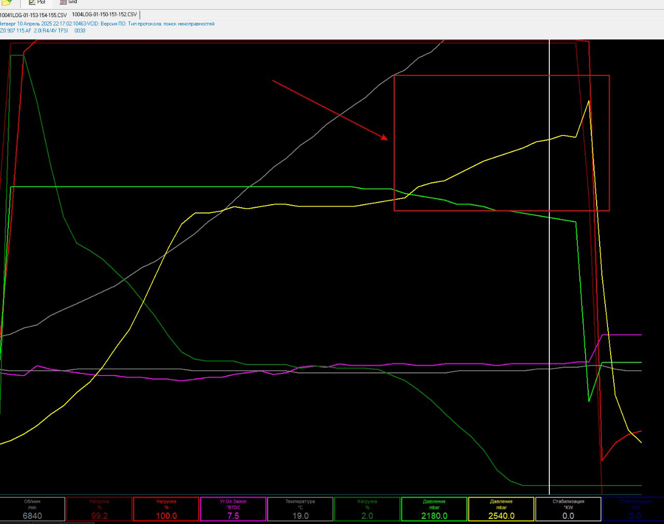Select the blue Стабилизация channel box
This screenshot has height=524, width=664.
tap(633, 509)
